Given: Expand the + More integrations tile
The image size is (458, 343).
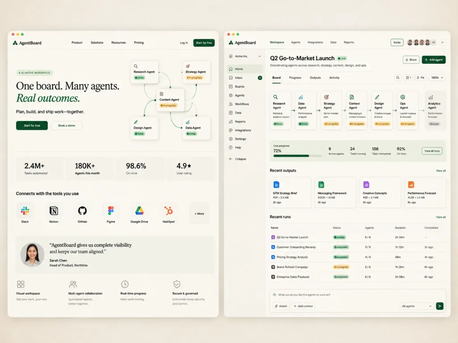Looking at the screenshot, I should (x=199, y=213).
